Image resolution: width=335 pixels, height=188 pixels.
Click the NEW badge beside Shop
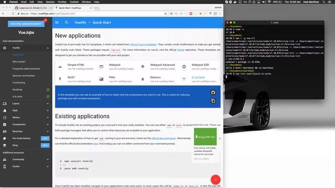tap(45, 145)
